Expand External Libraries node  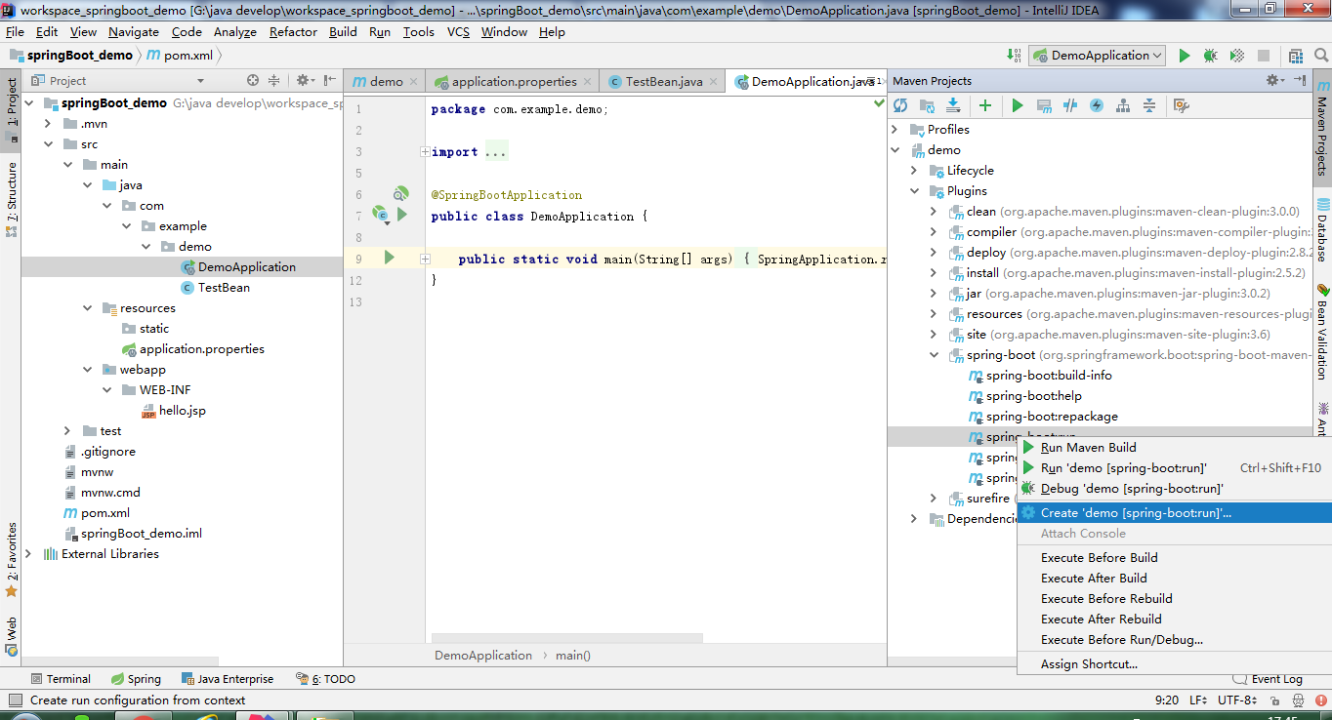(28, 553)
